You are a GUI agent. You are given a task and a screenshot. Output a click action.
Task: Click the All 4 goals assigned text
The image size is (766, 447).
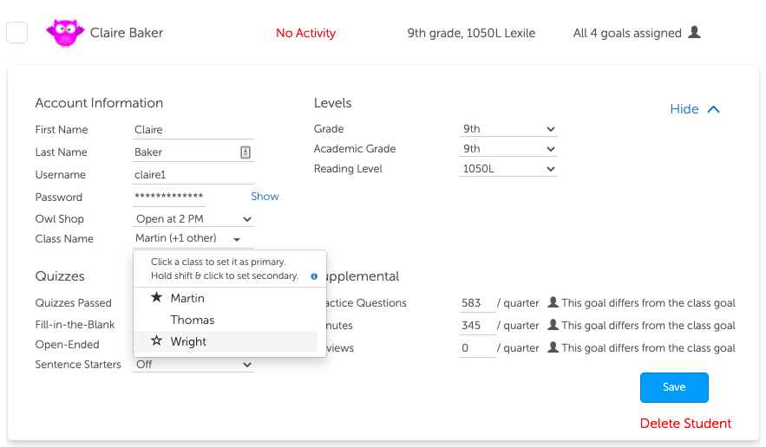(x=627, y=33)
